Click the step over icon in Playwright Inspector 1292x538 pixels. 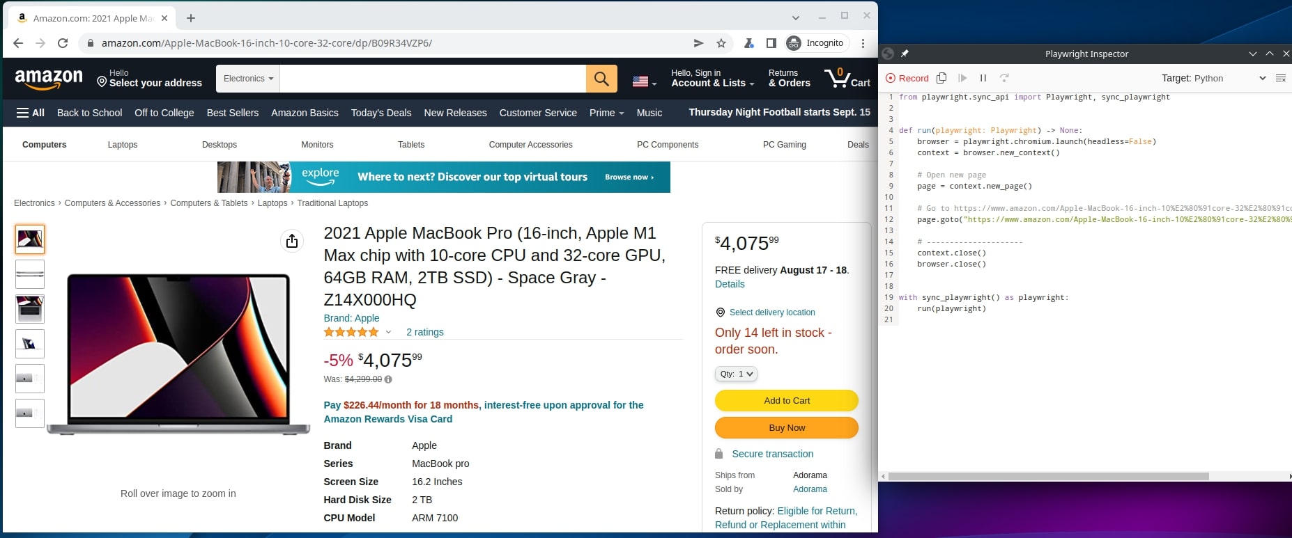pos(1004,78)
